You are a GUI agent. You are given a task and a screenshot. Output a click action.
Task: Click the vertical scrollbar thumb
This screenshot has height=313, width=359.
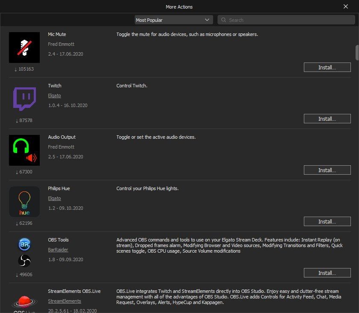click(x=357, y=53)
